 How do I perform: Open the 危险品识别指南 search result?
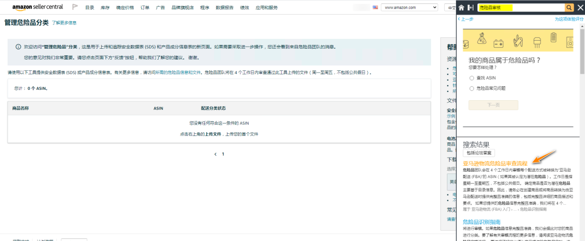(x=482, y=222)
